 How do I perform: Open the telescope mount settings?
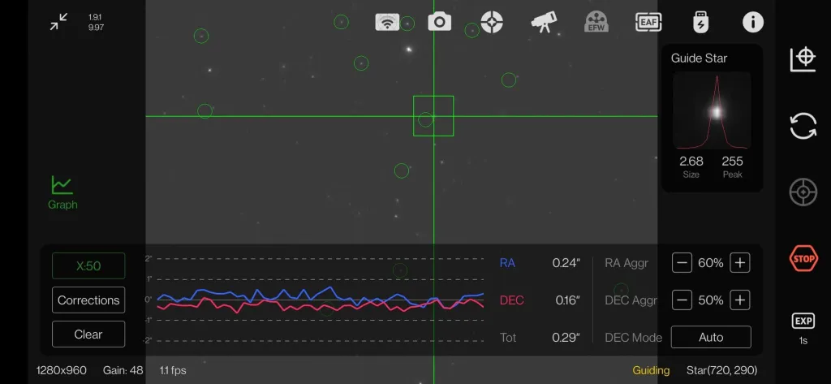click(543, 22)
